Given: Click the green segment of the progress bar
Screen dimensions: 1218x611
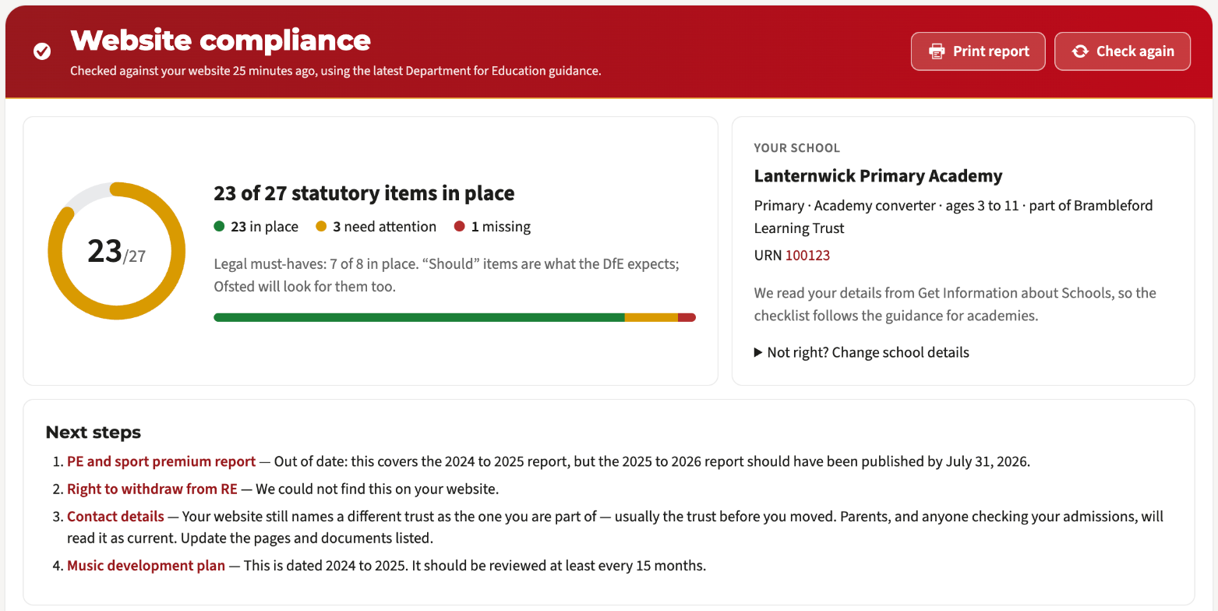Looking at the screenshot, I should click(x=419, y=317).
